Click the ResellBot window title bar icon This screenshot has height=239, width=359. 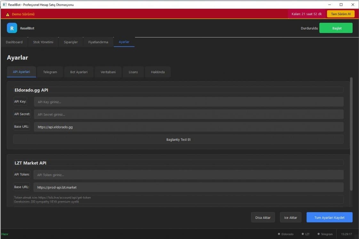point(4,4)
